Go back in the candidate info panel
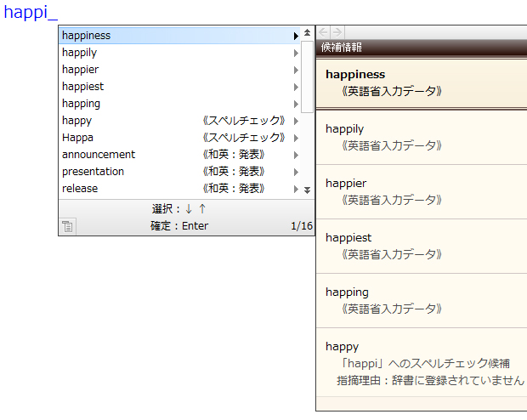 pos(323,32)
